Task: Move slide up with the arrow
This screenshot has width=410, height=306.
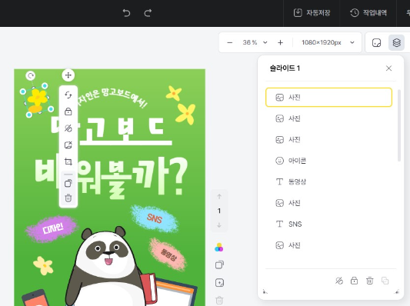Action: pos(219,197)
